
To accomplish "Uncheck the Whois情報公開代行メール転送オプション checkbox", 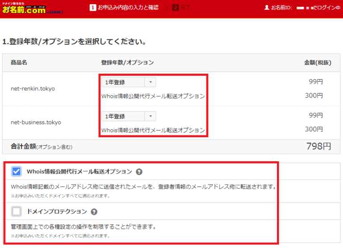I will 17,172.
